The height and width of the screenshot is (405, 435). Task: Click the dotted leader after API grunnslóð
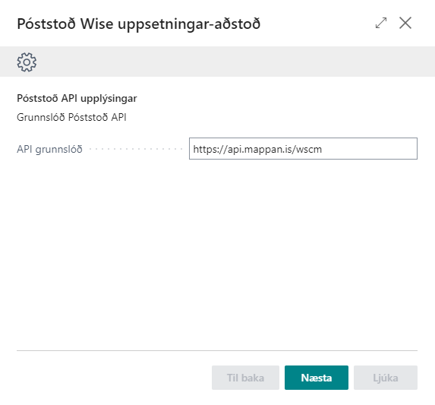tap(136, 149)
